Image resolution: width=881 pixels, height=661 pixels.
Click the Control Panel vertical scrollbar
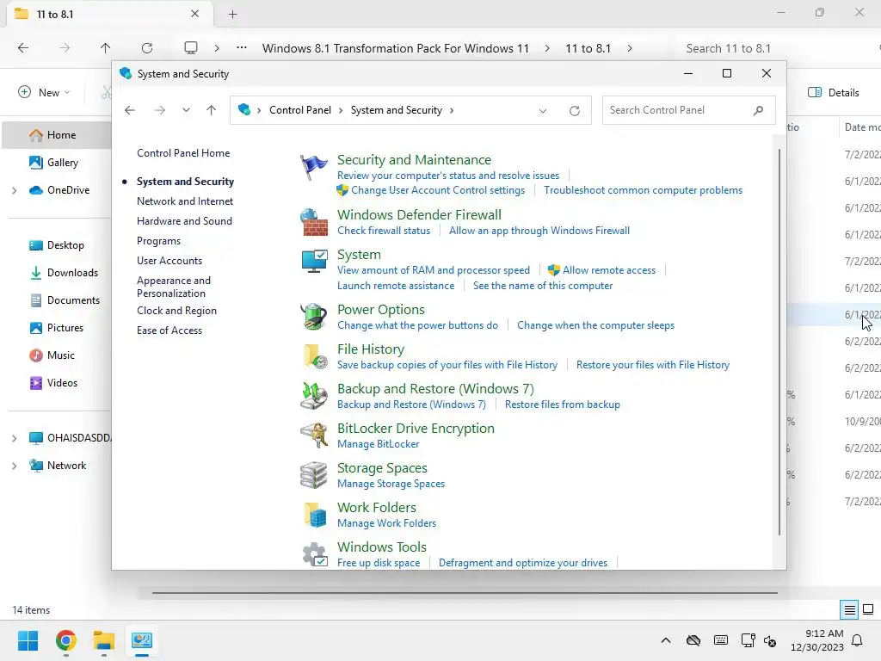[x=779, y=342]
